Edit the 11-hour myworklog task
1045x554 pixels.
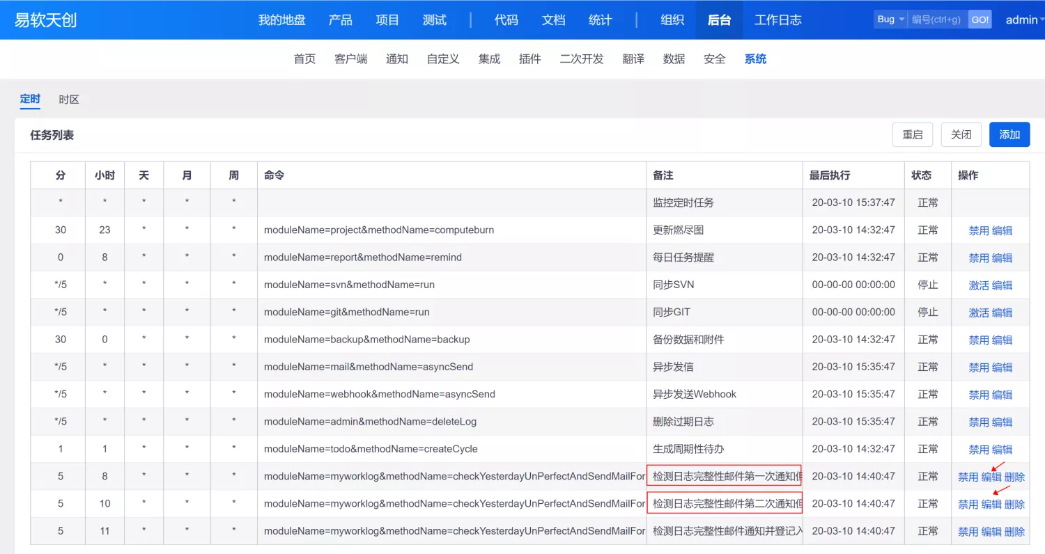(991, 532)
